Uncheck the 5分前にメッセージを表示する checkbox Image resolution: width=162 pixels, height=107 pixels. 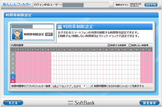pyautogui.click(x=92, y=86)
